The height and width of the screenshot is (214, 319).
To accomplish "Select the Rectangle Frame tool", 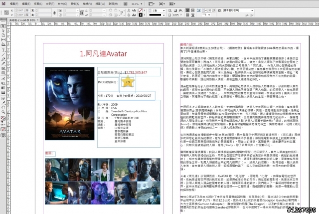I will [x=3, y=68].
